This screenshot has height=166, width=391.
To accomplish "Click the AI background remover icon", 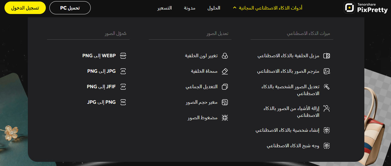I will coord(327,56).
